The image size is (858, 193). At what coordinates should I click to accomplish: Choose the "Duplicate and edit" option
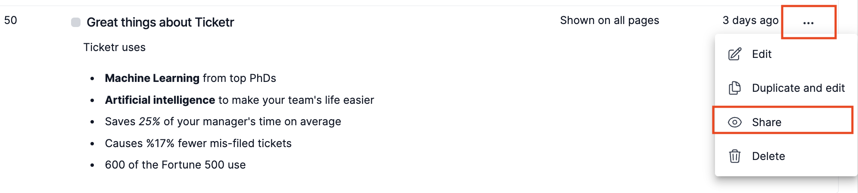(798, 88)
